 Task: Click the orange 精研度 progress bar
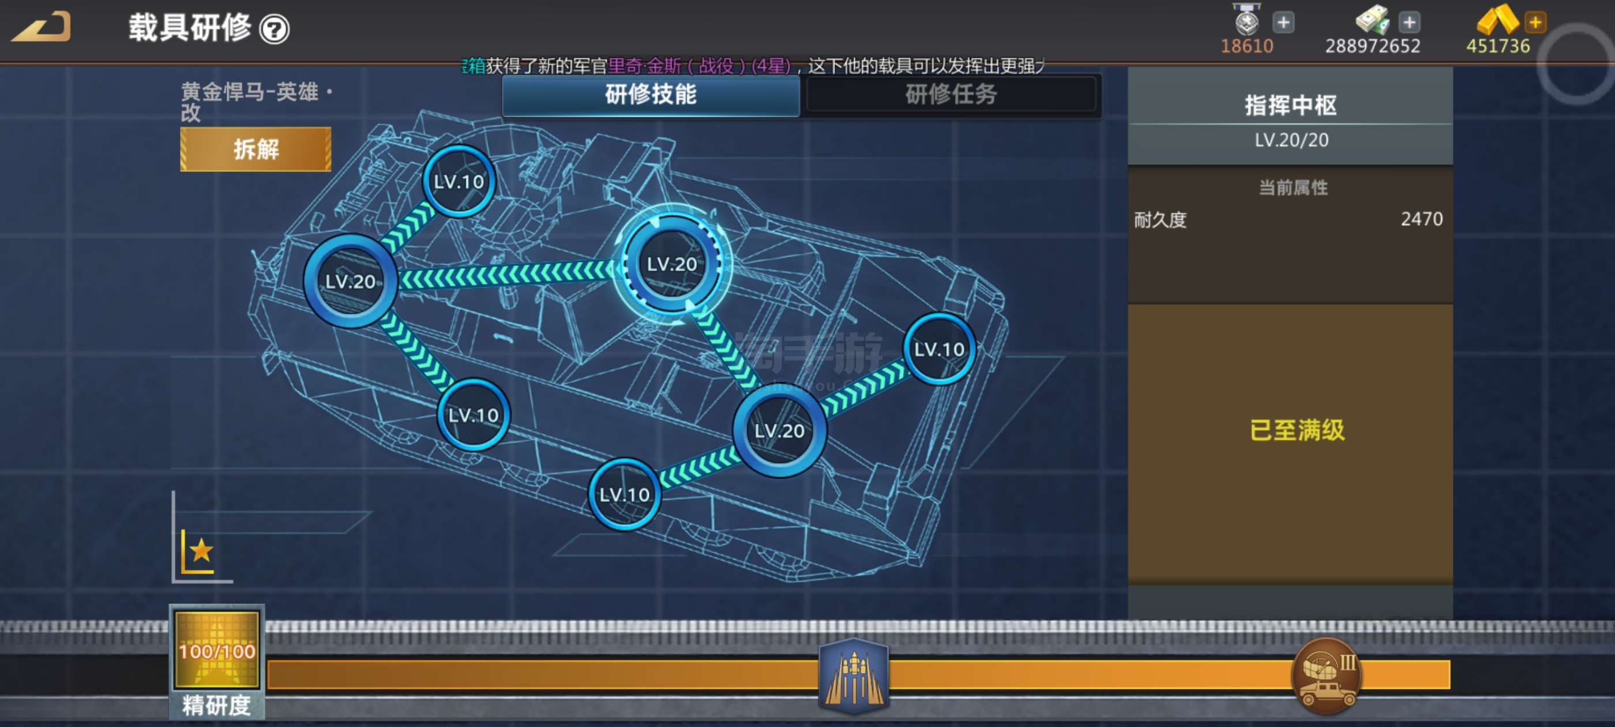pos(858,675)
